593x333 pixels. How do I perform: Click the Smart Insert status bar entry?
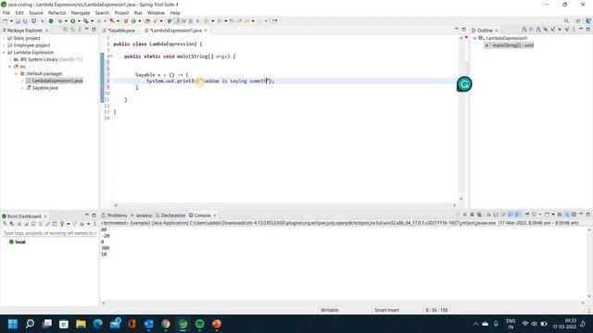tap(386, 310)
